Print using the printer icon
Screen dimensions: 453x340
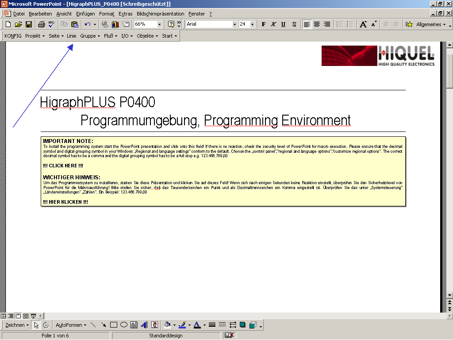coord(41,24)
